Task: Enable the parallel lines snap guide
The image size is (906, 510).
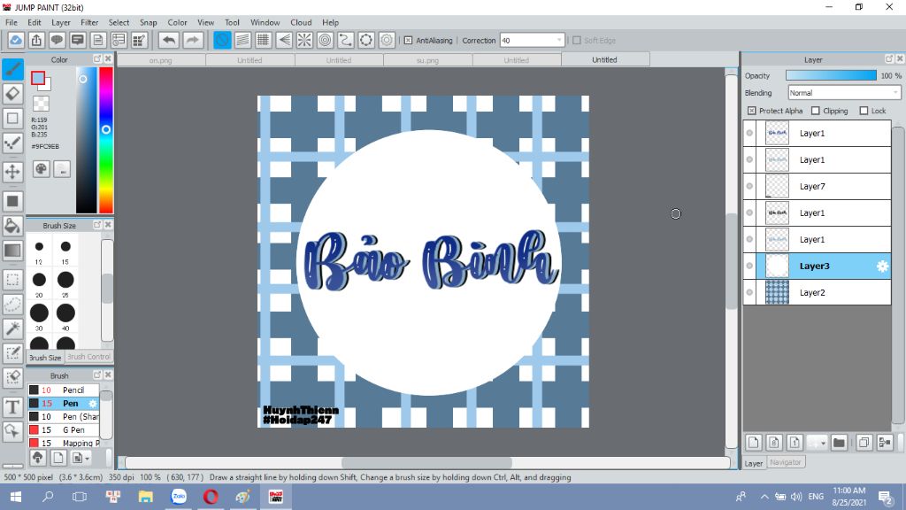Action: [x=242, y=41]
